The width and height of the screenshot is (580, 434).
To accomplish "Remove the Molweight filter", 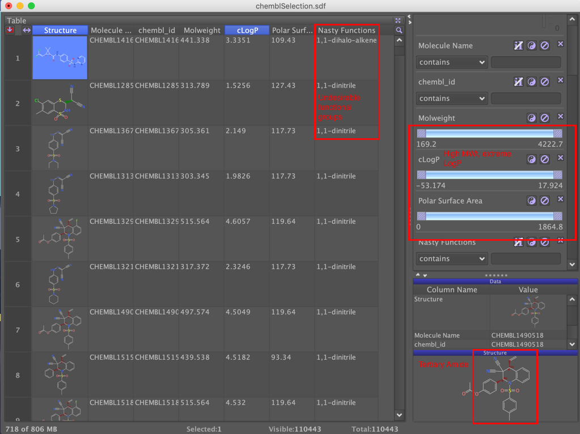I will point(560,117).
